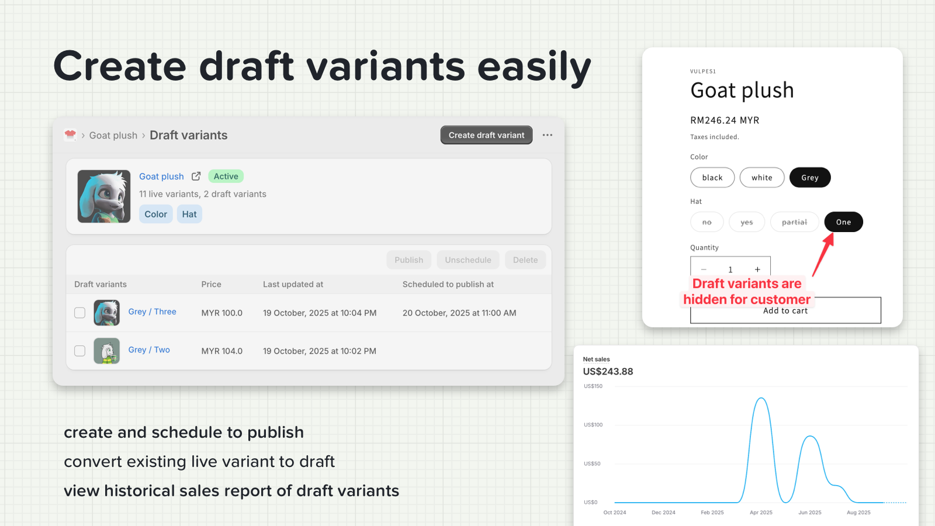This screenshot has width=935, height=526.
Task: Click the Hat option tag
Action: click(x=189, y=214)
